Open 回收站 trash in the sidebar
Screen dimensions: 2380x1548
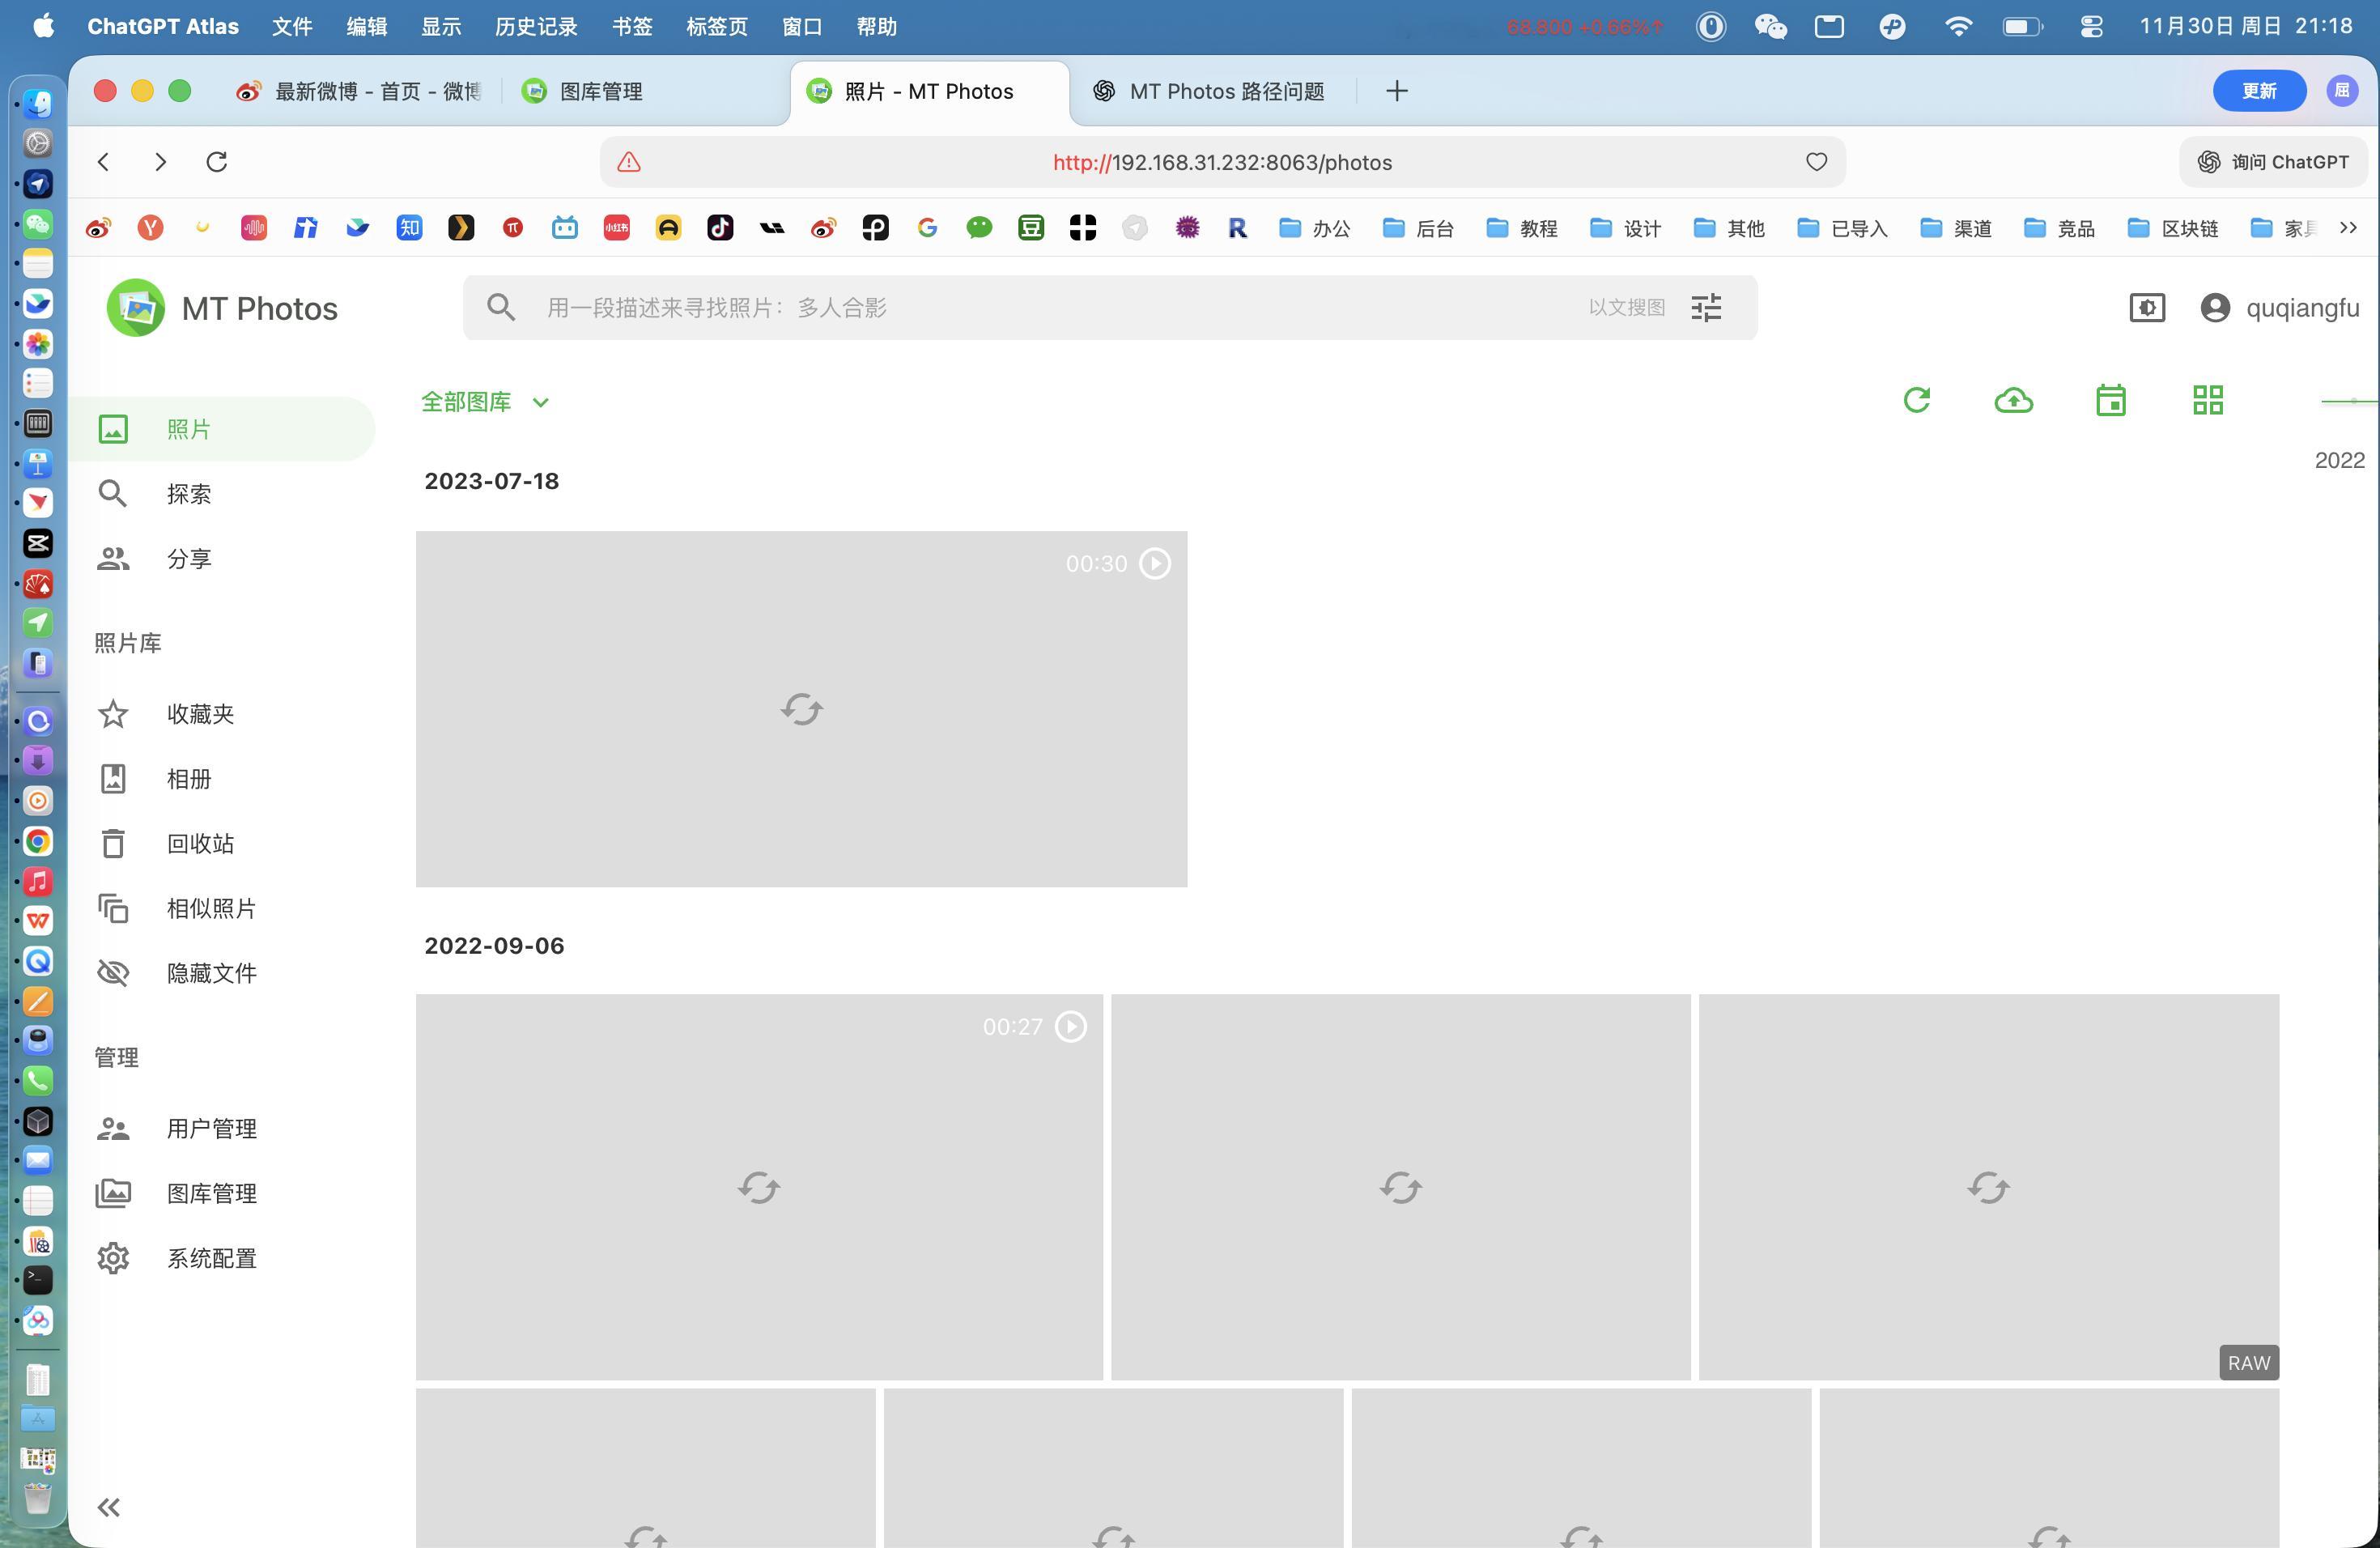click(200, 843)
